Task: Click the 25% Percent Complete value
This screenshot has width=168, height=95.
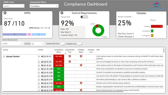Action: (125, 23)
